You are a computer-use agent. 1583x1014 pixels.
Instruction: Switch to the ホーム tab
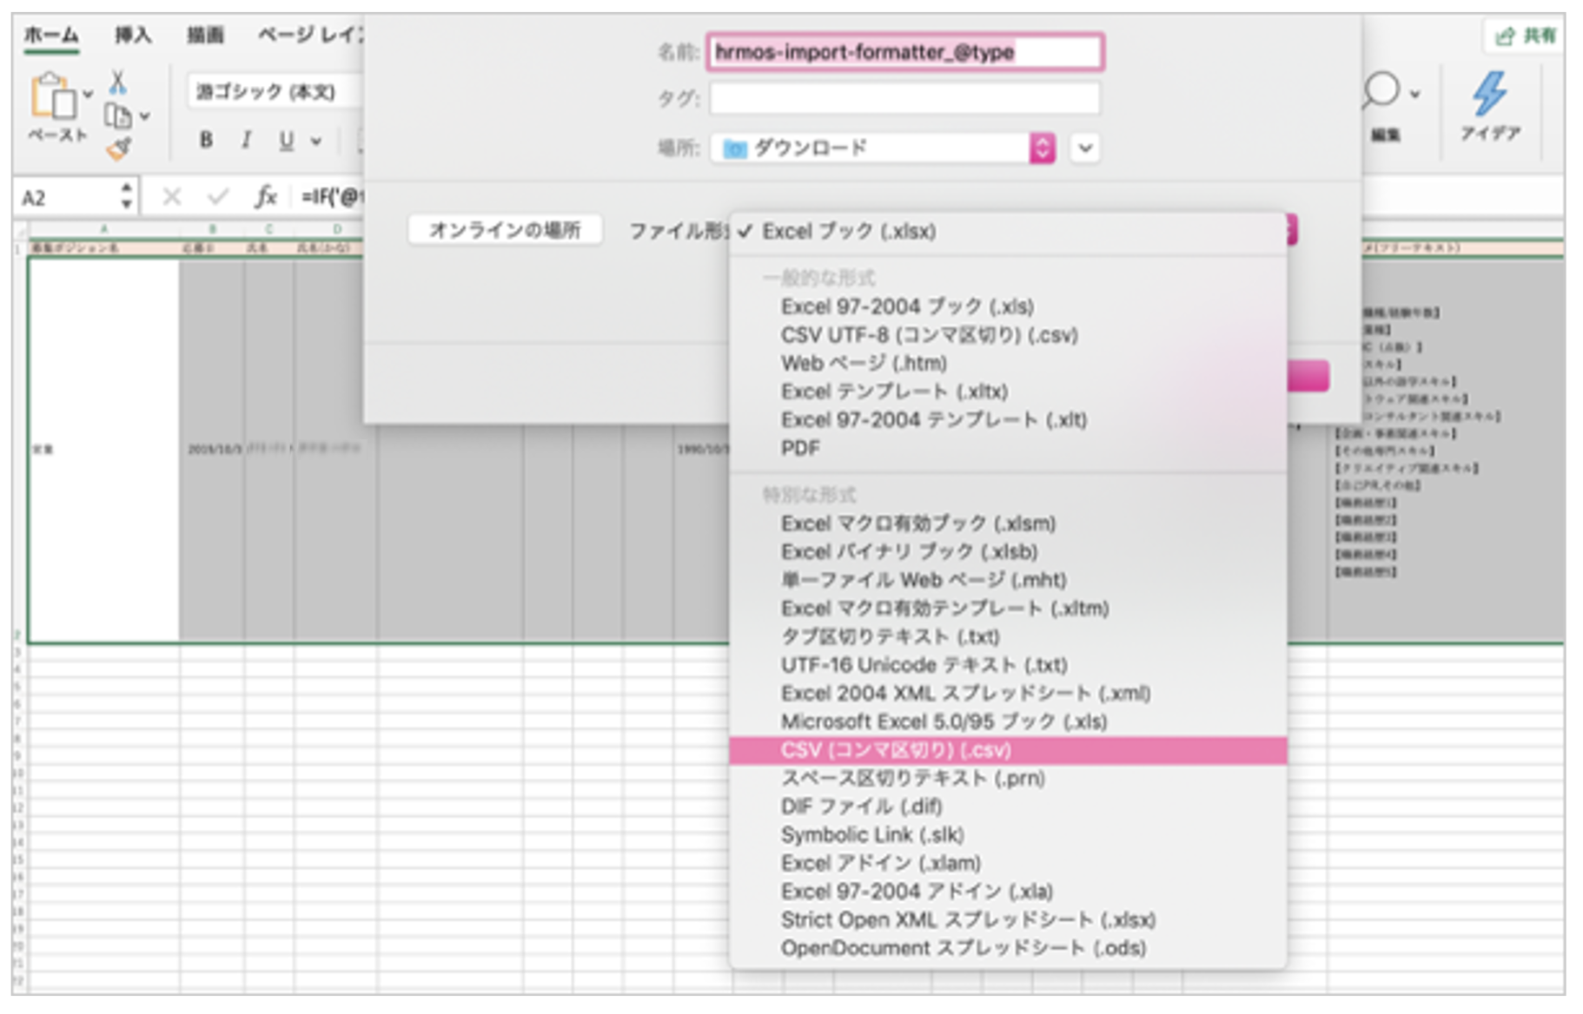[50, 35]
